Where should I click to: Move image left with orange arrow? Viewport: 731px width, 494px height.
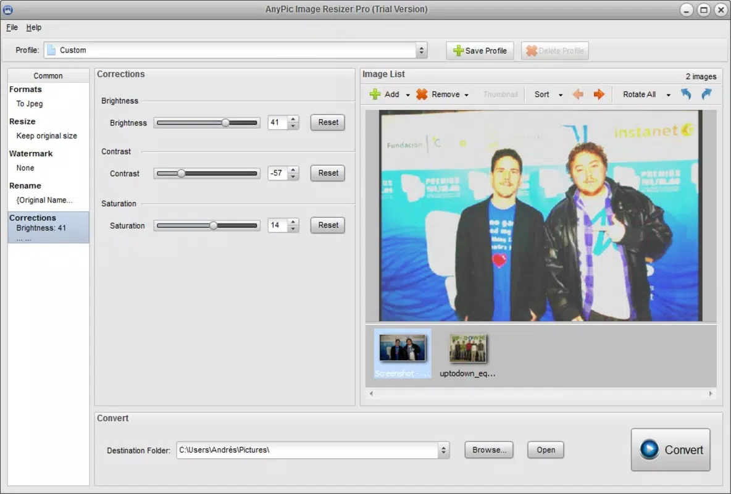(x=578, y=94)
